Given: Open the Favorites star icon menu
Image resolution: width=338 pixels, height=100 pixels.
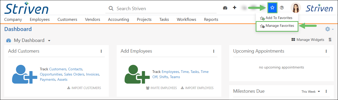Looking at the screenshot, I should 272,8.
